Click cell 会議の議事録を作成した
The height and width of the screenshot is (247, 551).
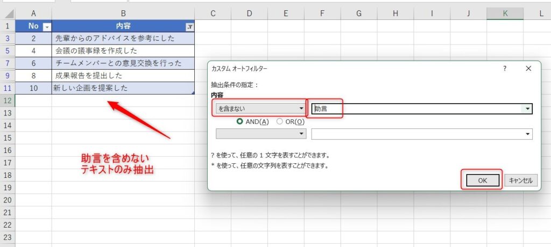click(123, 51)
